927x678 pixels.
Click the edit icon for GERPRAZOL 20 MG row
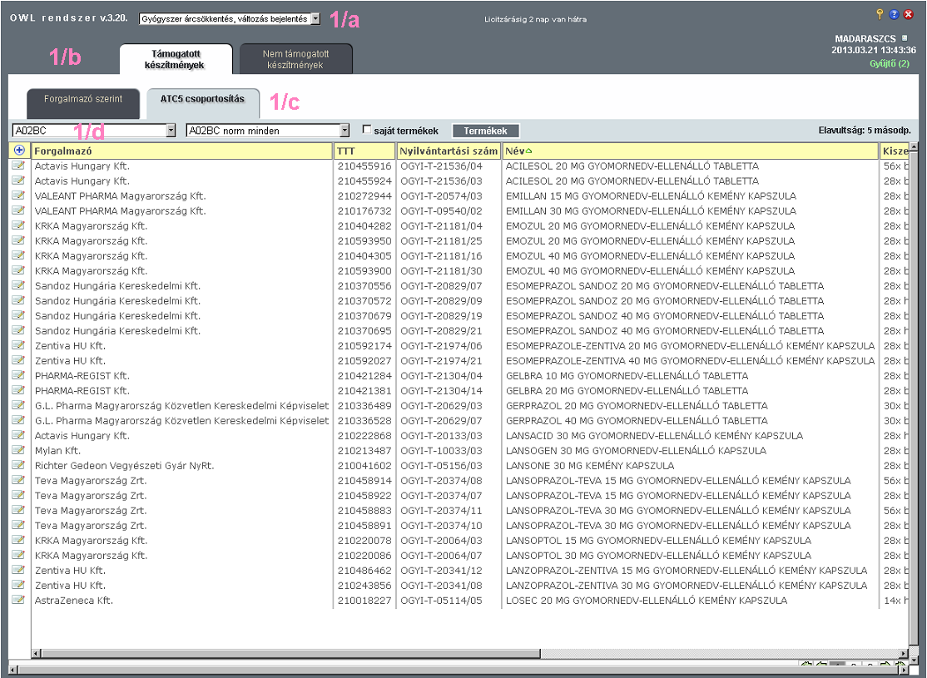(18, 405)
